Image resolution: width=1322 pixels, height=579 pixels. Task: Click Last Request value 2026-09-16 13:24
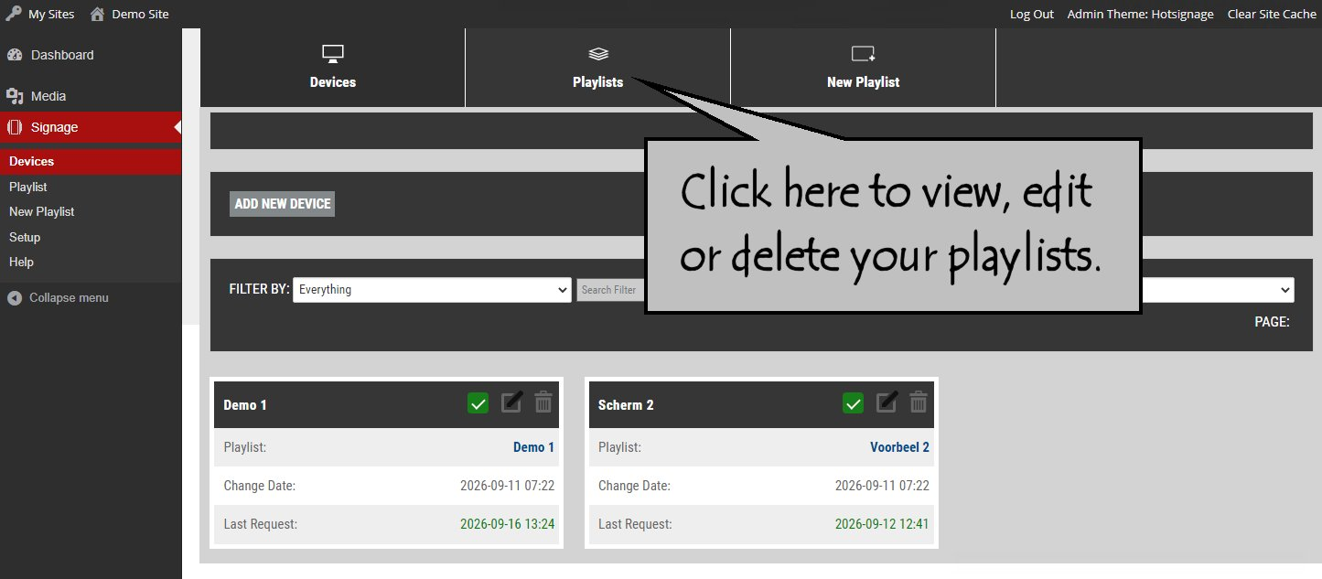[x=507, y=524]
